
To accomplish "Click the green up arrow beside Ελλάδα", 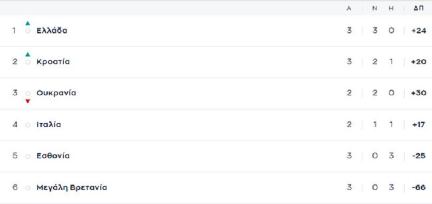I will coord(28,23).
